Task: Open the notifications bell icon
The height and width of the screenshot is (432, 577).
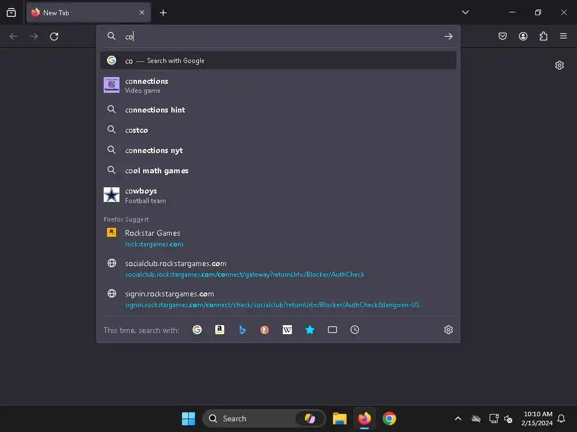Action: [561, 418]
